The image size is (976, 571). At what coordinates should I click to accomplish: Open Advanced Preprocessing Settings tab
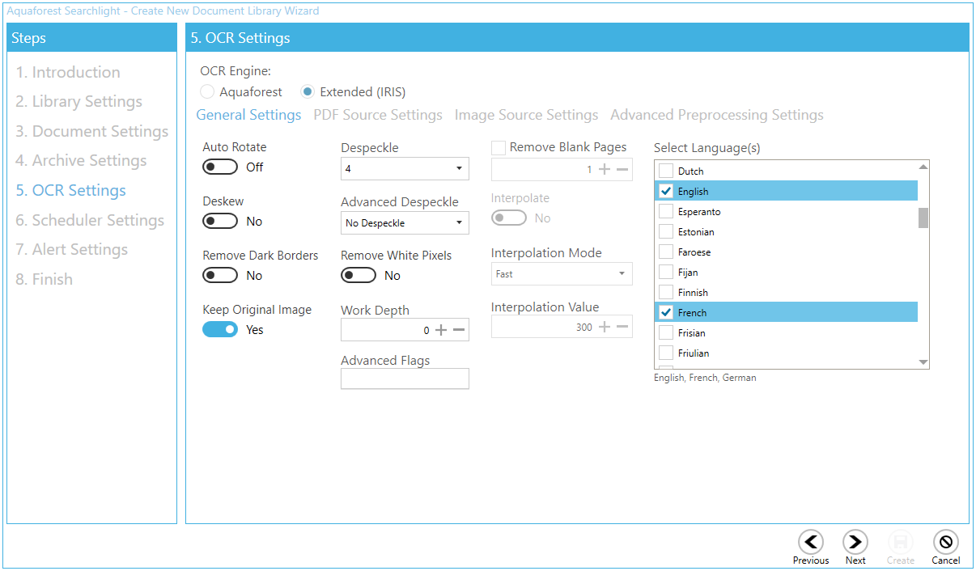click(x=716, y=115)
